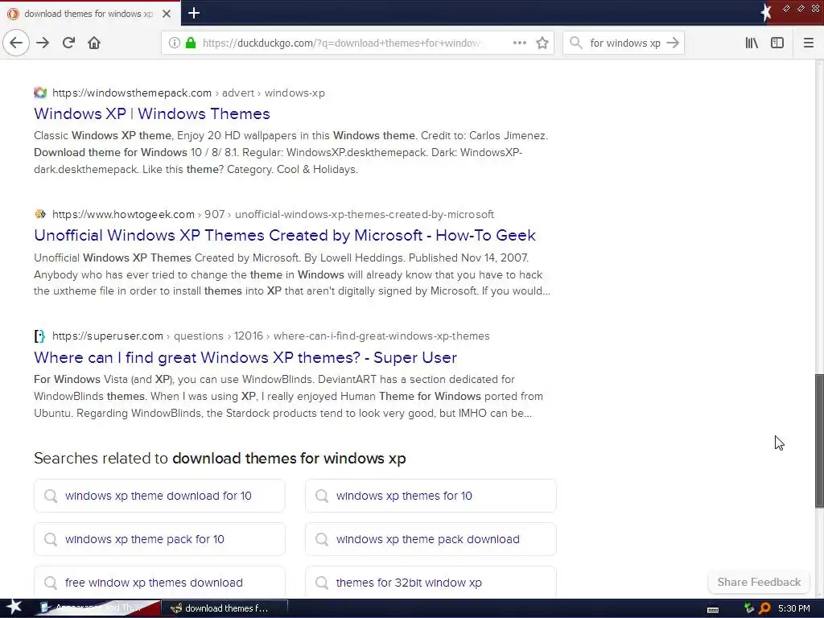
Task: Click the 'Searches related to' heading
Action: [x=220, y=458]
